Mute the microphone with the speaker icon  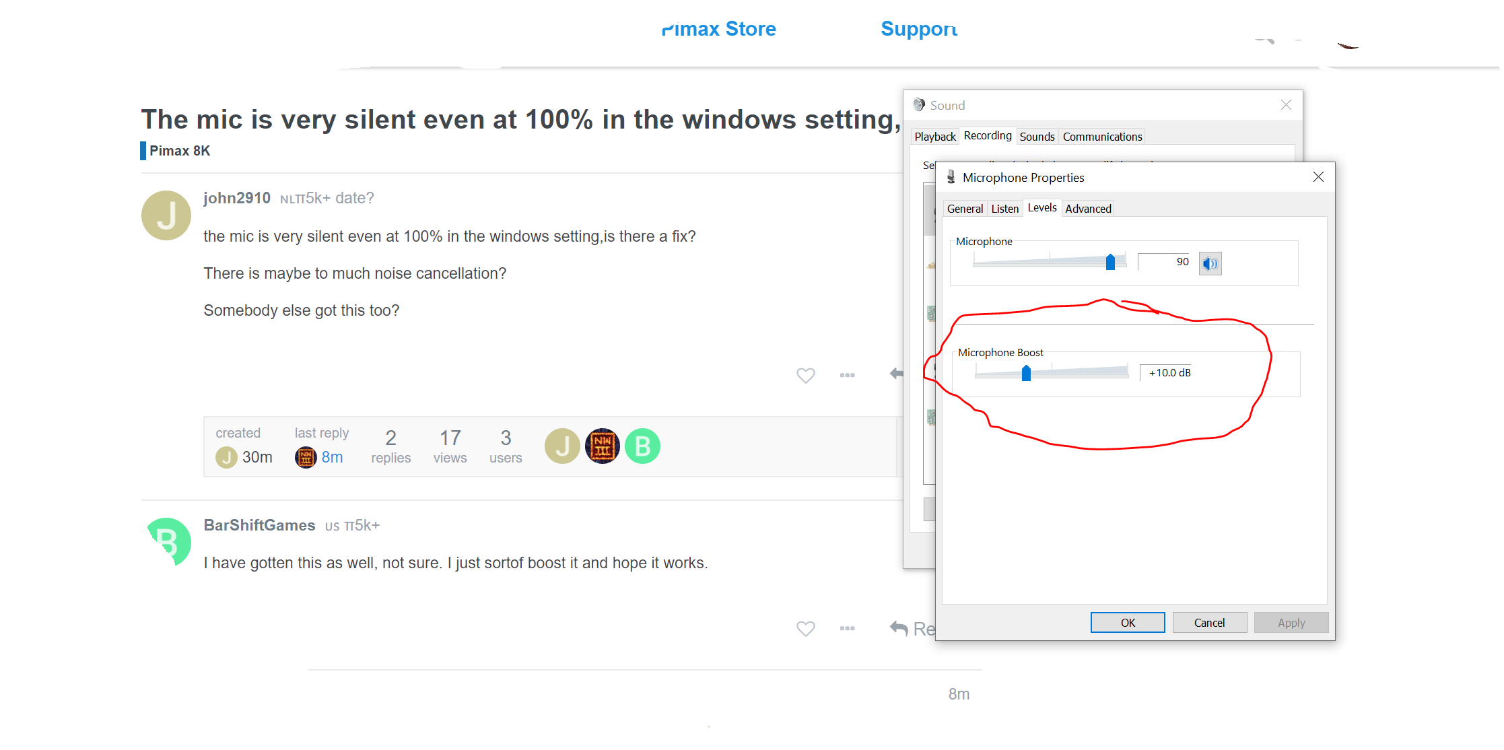coord(1210,263)
